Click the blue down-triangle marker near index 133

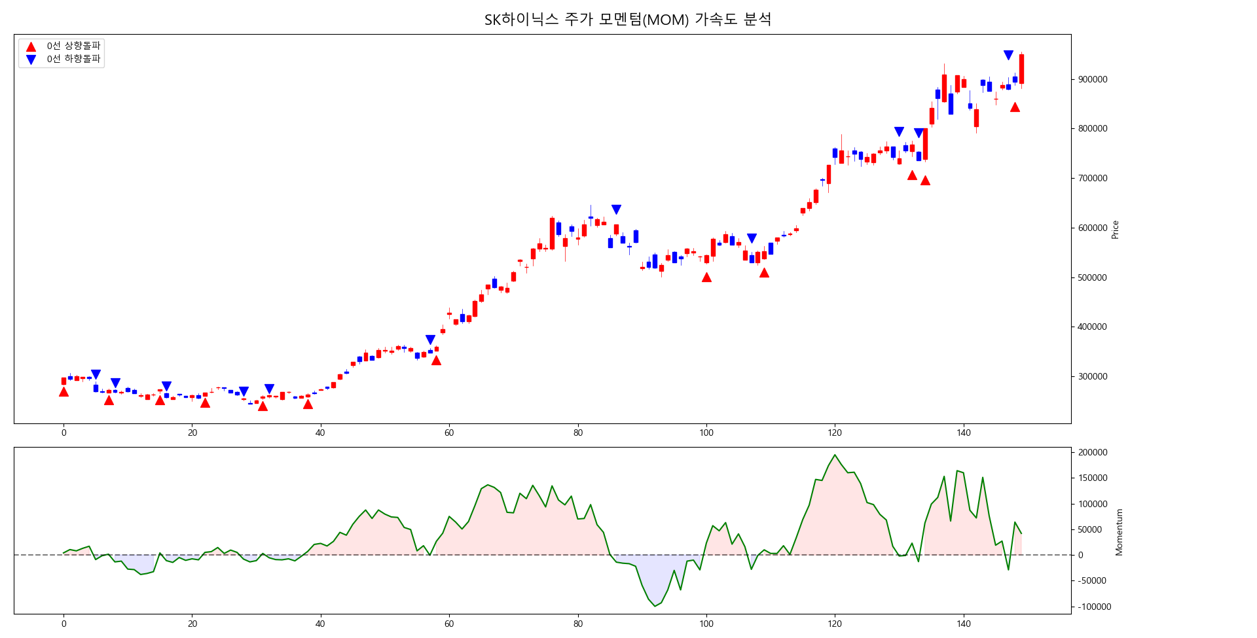tap(919, 133)
